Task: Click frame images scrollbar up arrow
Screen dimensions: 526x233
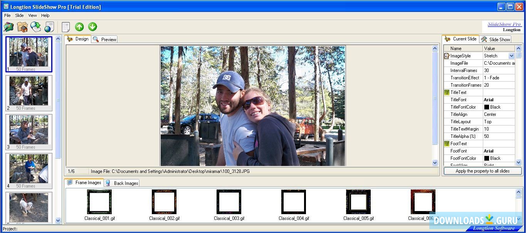Action: point(519,191)
